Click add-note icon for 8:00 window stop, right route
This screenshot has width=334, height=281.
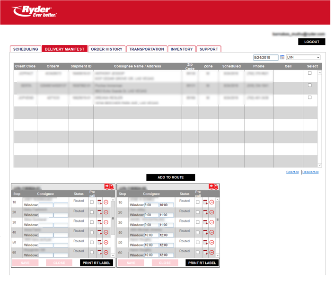tap(205, 202)
